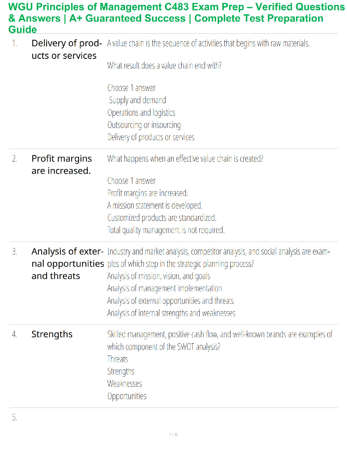Viewport: 347px width, 450px height.
Task: Choose 'Analysis of external opportunities and threats' option
Action: (171, 301)
